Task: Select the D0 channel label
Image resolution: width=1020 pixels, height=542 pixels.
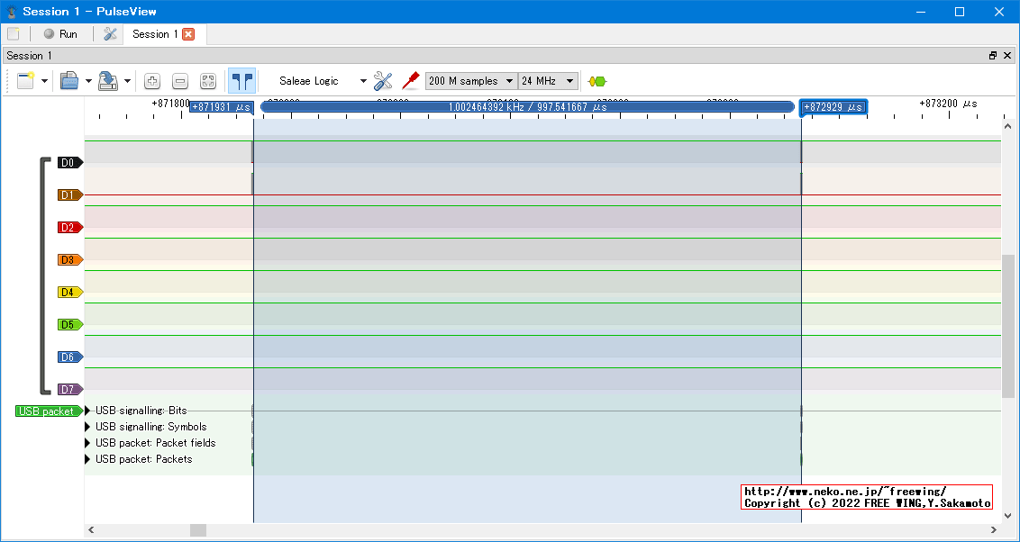Action: (68, 163)
